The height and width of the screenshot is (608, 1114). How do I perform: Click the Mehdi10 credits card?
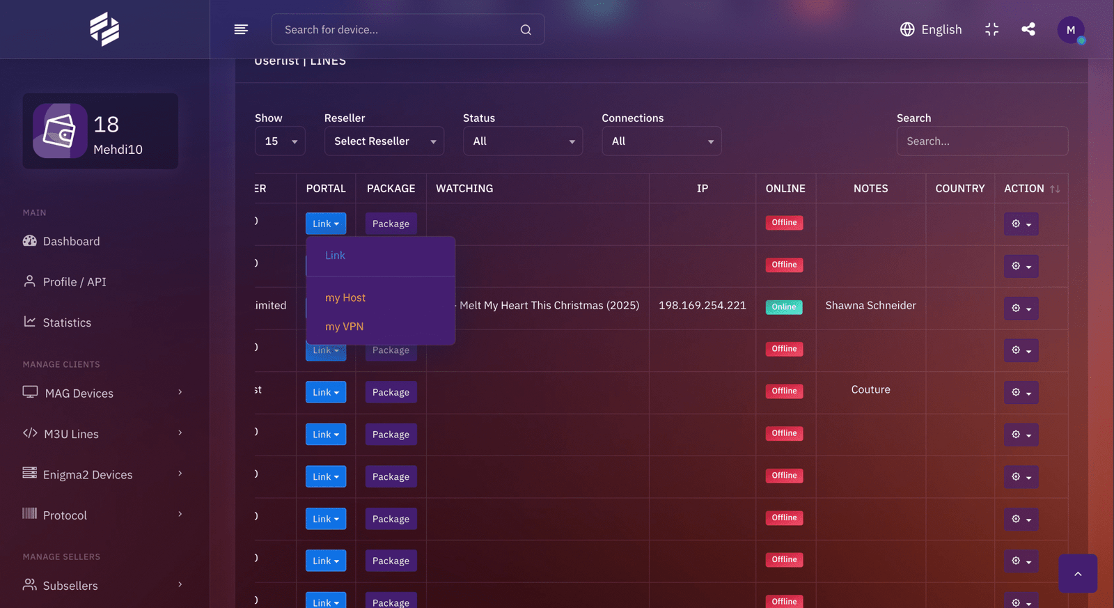coord(100,131)
